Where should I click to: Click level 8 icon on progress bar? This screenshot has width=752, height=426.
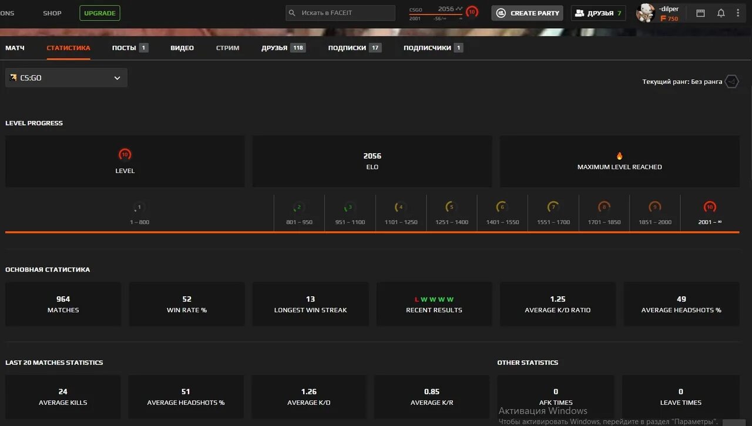coord(604,207)
